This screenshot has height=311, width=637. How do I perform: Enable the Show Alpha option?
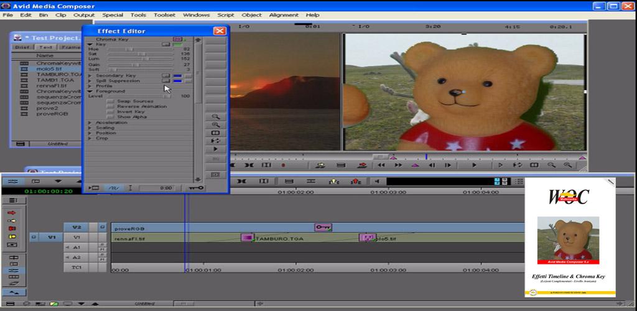[x=111, y=117]
